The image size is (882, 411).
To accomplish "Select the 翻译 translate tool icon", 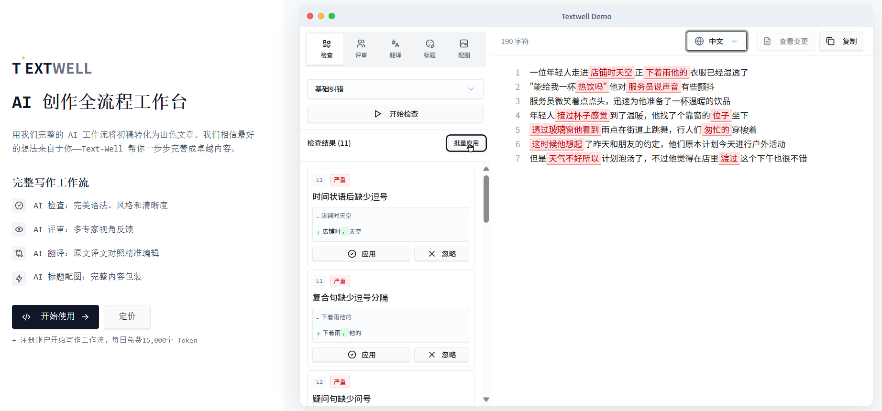I will [x=395, y=49].
